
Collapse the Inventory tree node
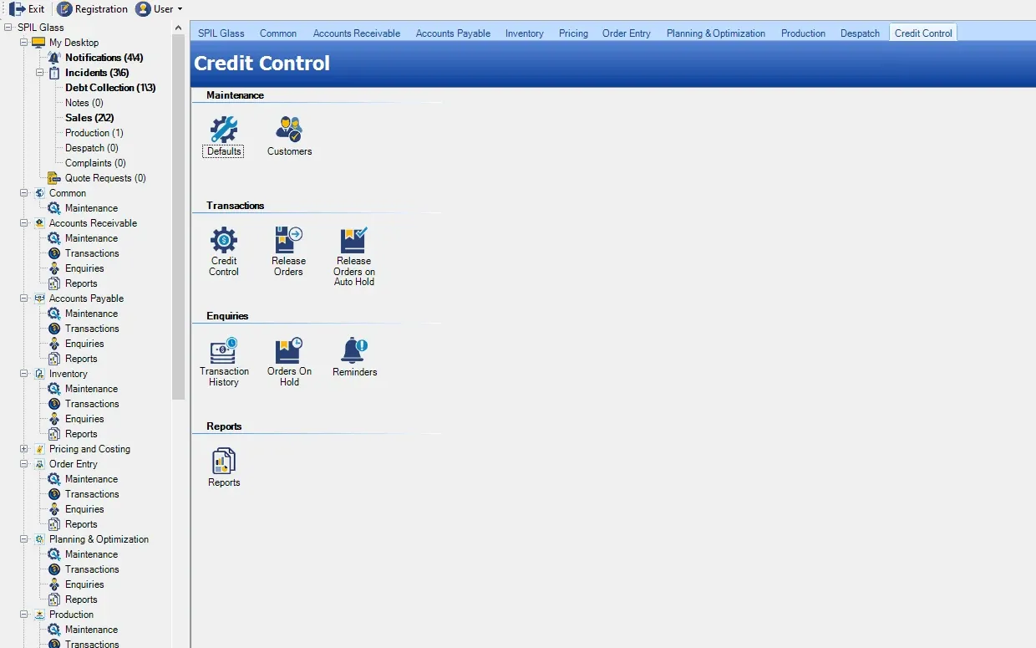pos(24,374)
